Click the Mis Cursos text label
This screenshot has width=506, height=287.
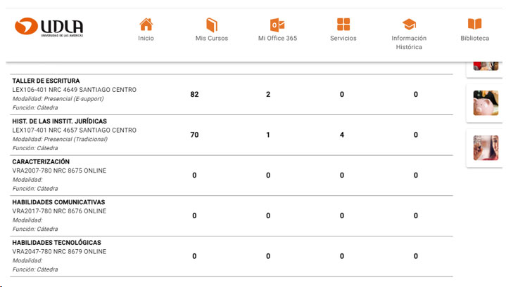click(x=212, y=39)
